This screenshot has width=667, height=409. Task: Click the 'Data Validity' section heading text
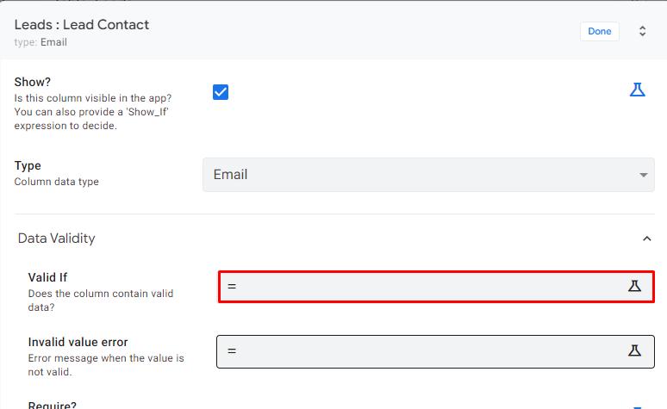tap(57, 239)
